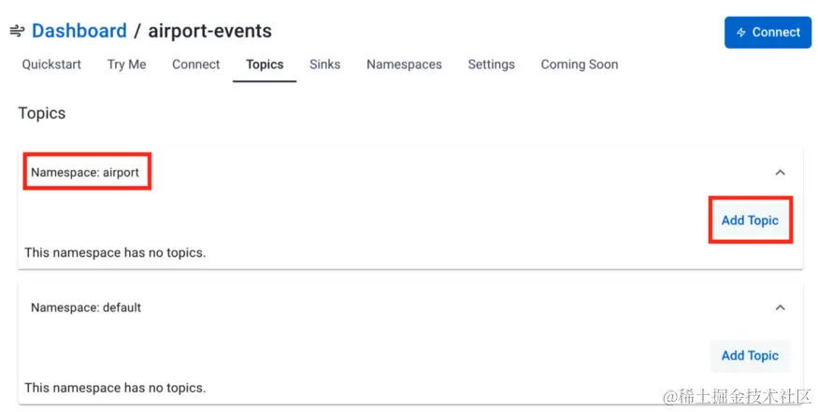Click the Namespace: airport panel header
818x412 pixels.
[85, 173]
